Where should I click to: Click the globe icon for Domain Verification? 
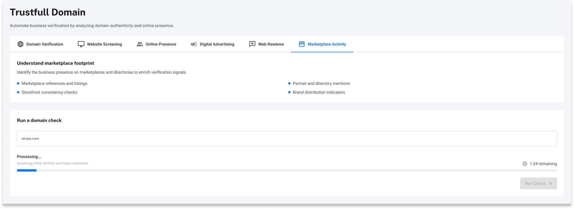click(20, 44)
